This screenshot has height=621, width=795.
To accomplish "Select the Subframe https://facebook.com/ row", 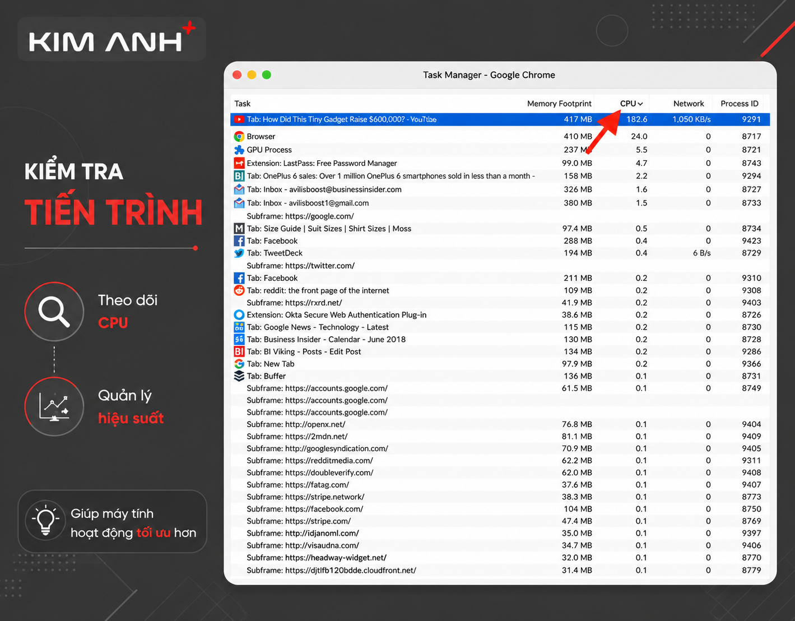I will (500, 509).
